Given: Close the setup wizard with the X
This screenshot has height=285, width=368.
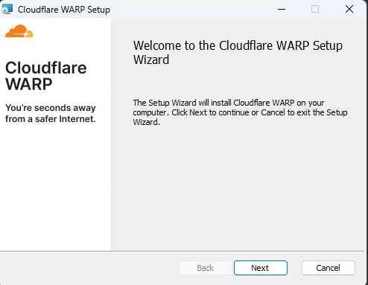Looking at the screenshot, I should (x=349, y=10).
